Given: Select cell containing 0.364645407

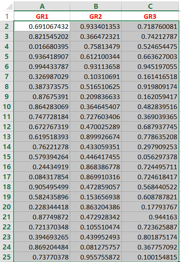Looking at the screenshot, I should 96,107.
